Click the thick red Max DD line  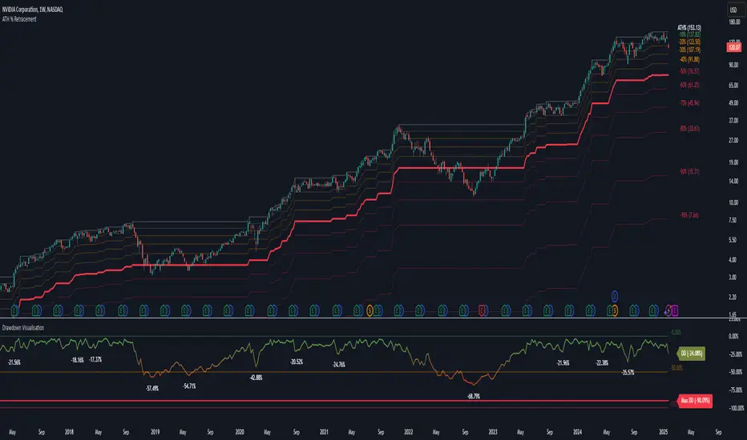333,401
